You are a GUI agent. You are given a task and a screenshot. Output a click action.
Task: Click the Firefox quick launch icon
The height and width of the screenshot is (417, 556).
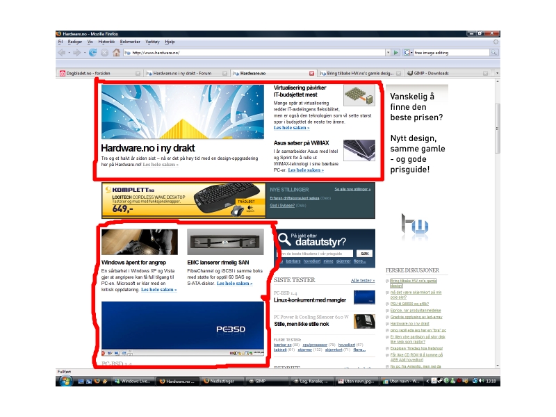97,381
